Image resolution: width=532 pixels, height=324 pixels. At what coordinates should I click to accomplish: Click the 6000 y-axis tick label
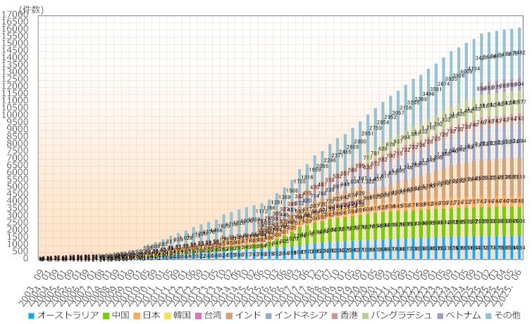[x=17, y=173]
